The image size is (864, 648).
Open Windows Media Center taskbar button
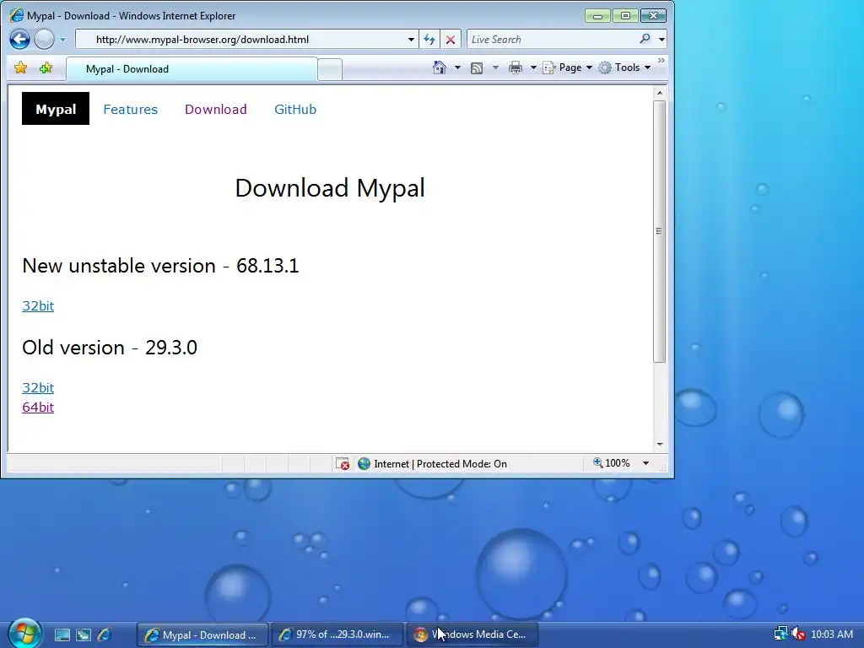click(472, 634)
